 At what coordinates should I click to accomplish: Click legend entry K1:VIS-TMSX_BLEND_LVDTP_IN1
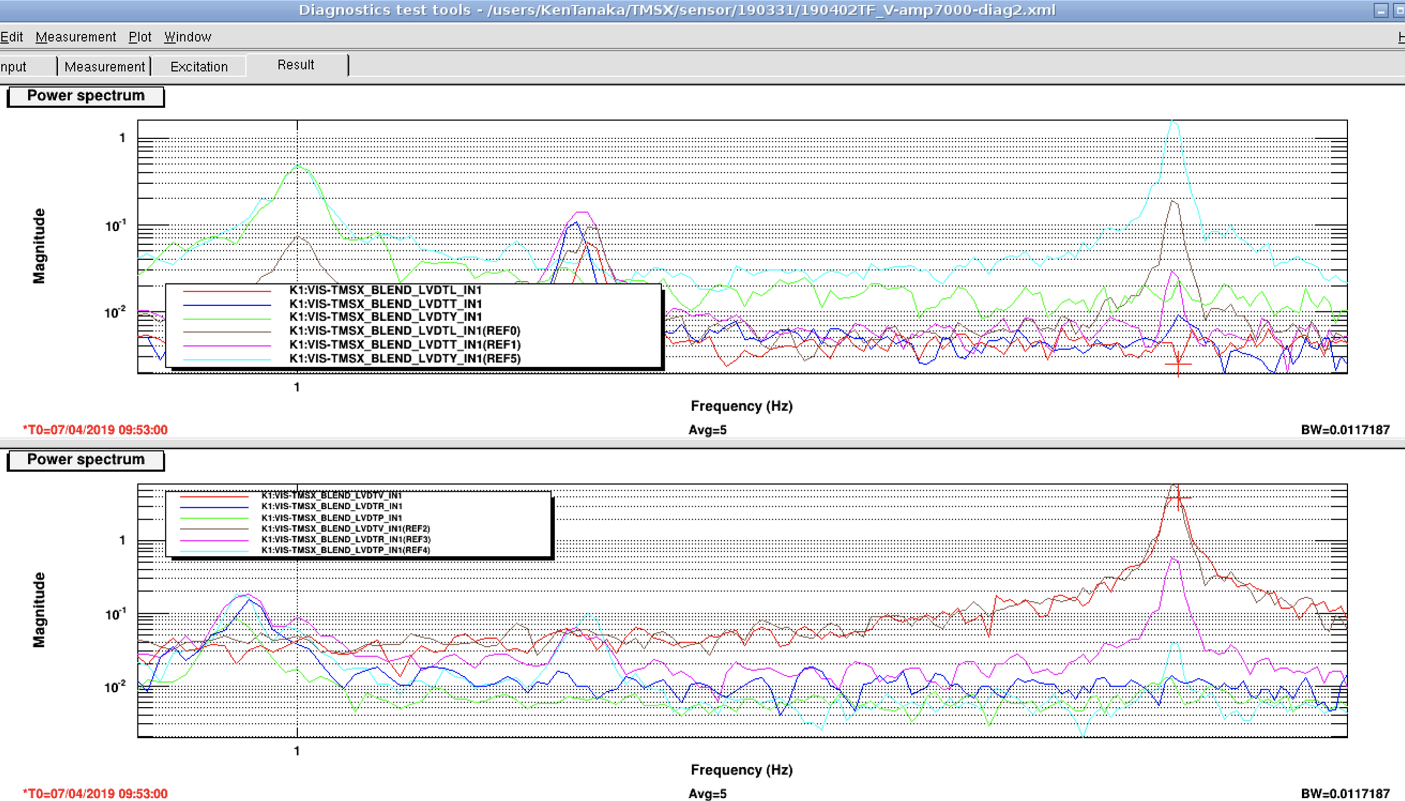(331, 518)
